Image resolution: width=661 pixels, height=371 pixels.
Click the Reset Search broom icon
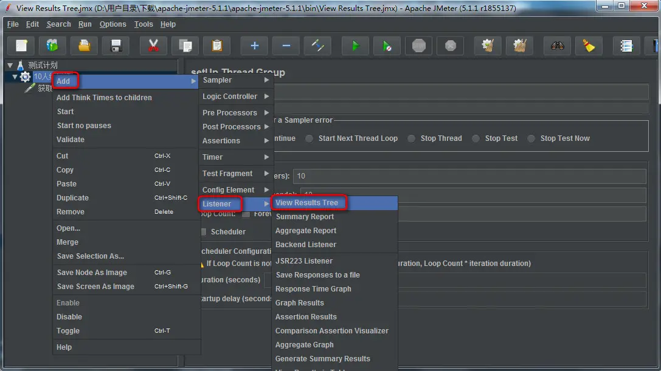(x=589, y=46)
